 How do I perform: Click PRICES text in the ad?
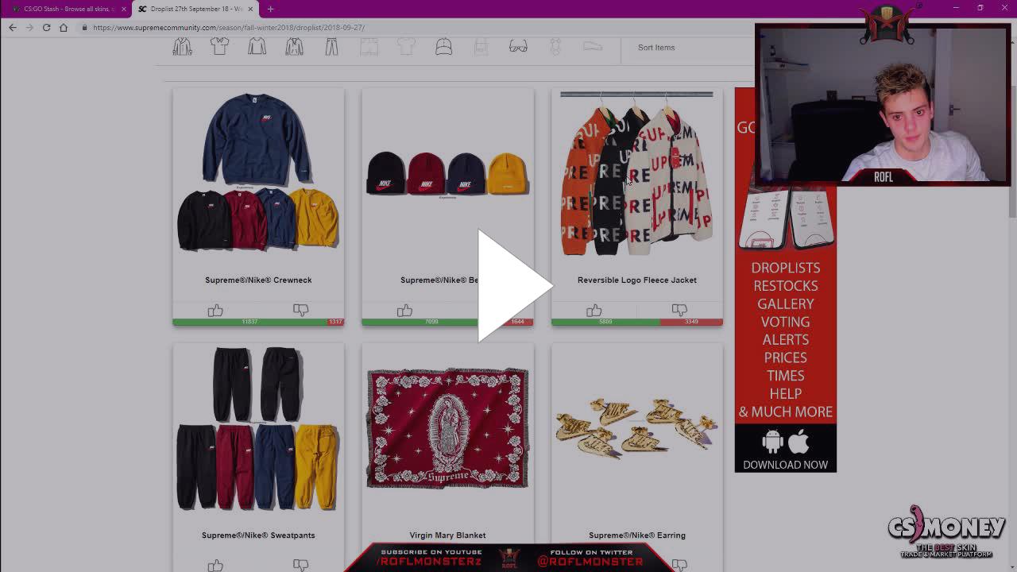[785, 357]
